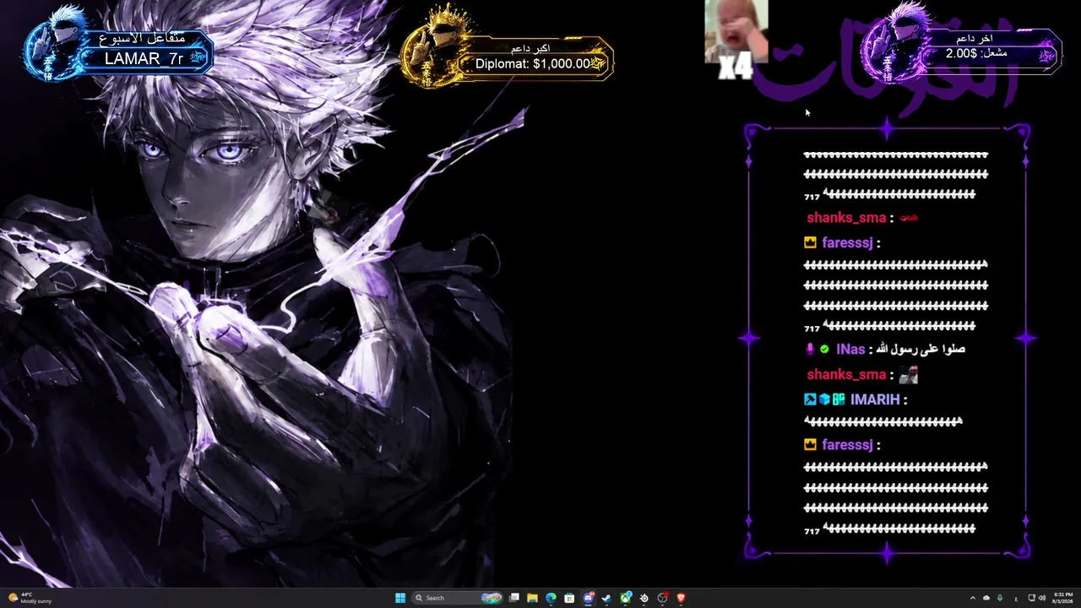Click the hammer badge beside IMARIH

pos(810,399)
